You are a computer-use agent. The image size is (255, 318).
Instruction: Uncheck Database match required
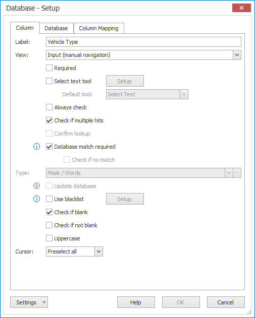point(49,147)
